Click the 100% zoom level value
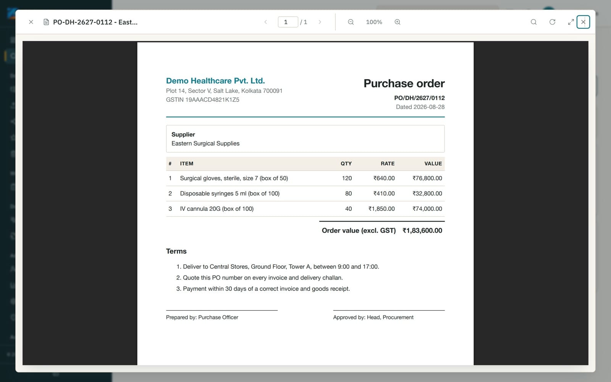The width and height of the screenshot is (611, 382). coord(374,22)
